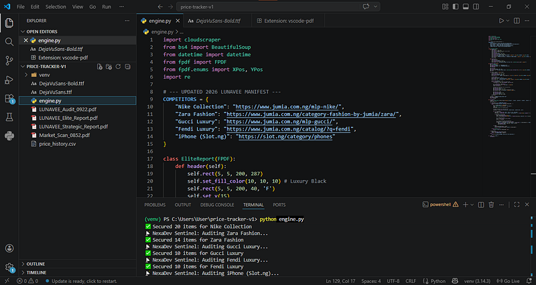Open the Go menu
The image size is (536, 285).
92,7
